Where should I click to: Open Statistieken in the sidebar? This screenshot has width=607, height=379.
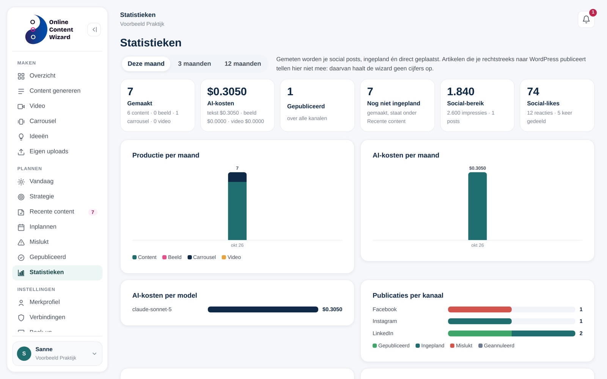pos(57,273)
